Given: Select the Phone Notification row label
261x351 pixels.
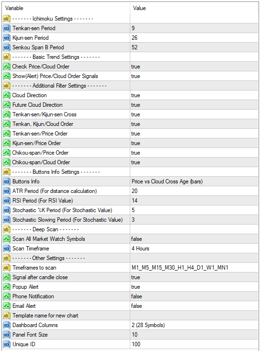Looking at the screenshot, I should pyautogui.click(x=33, y=296).
